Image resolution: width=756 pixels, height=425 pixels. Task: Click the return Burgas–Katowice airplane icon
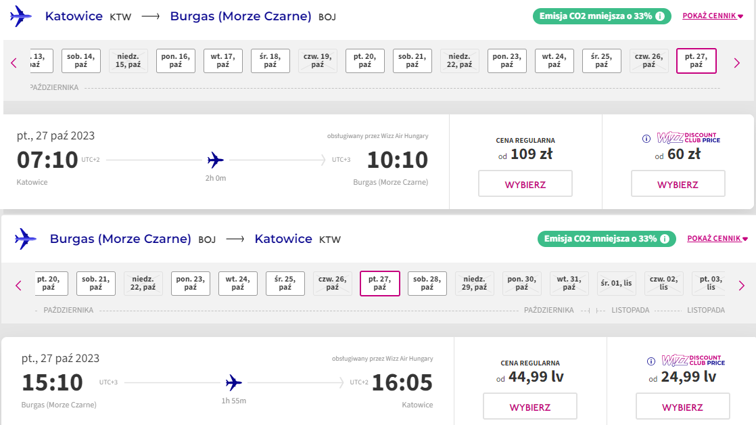(26, 239)
